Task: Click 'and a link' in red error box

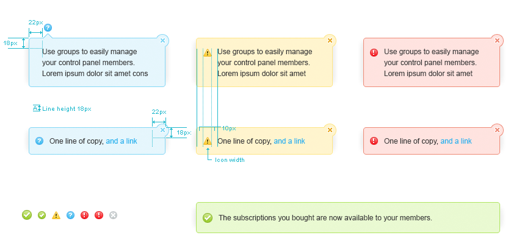Action: (x=456, y=141)
